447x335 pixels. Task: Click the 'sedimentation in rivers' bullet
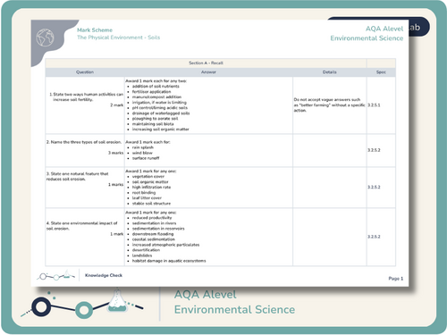[155, 223]
